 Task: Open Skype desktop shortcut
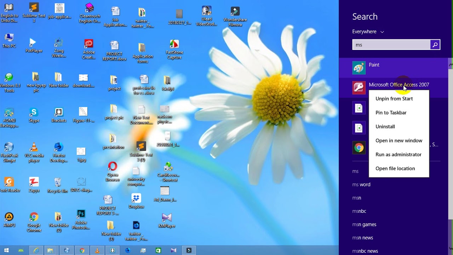point(34,115)
